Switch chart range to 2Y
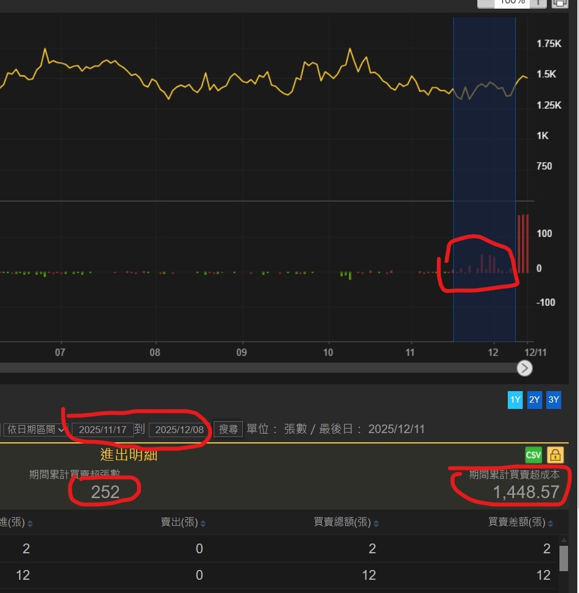This screenshot has width=579, height=593. 534,400
